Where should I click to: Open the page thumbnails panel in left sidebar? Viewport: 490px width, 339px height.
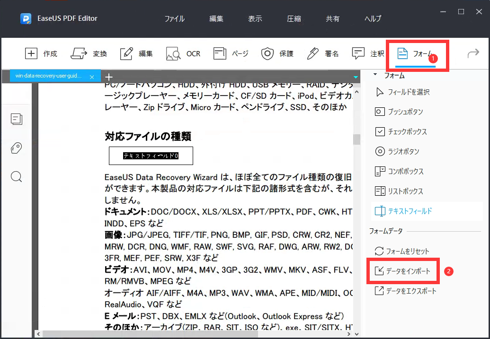(x=16, y=119)
